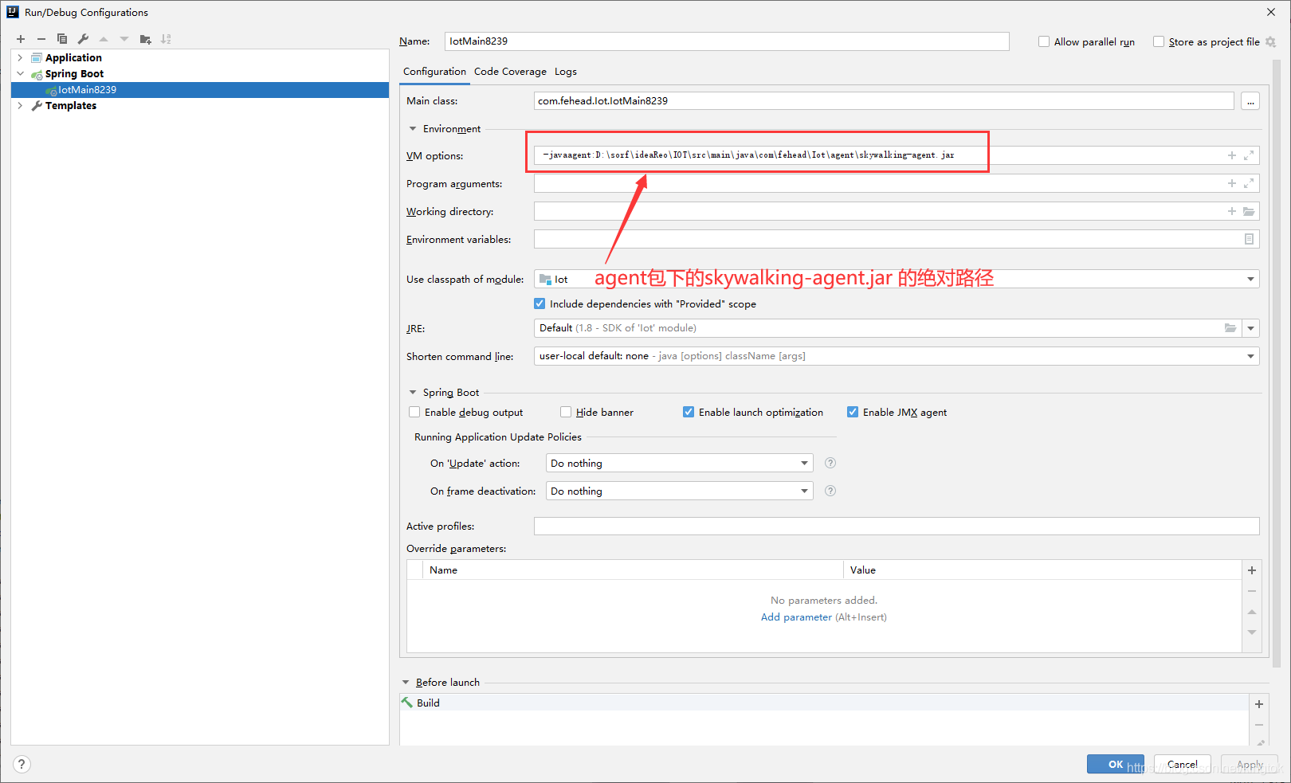
Task: Switch to the Logs tab
Action: pos(566,72)
